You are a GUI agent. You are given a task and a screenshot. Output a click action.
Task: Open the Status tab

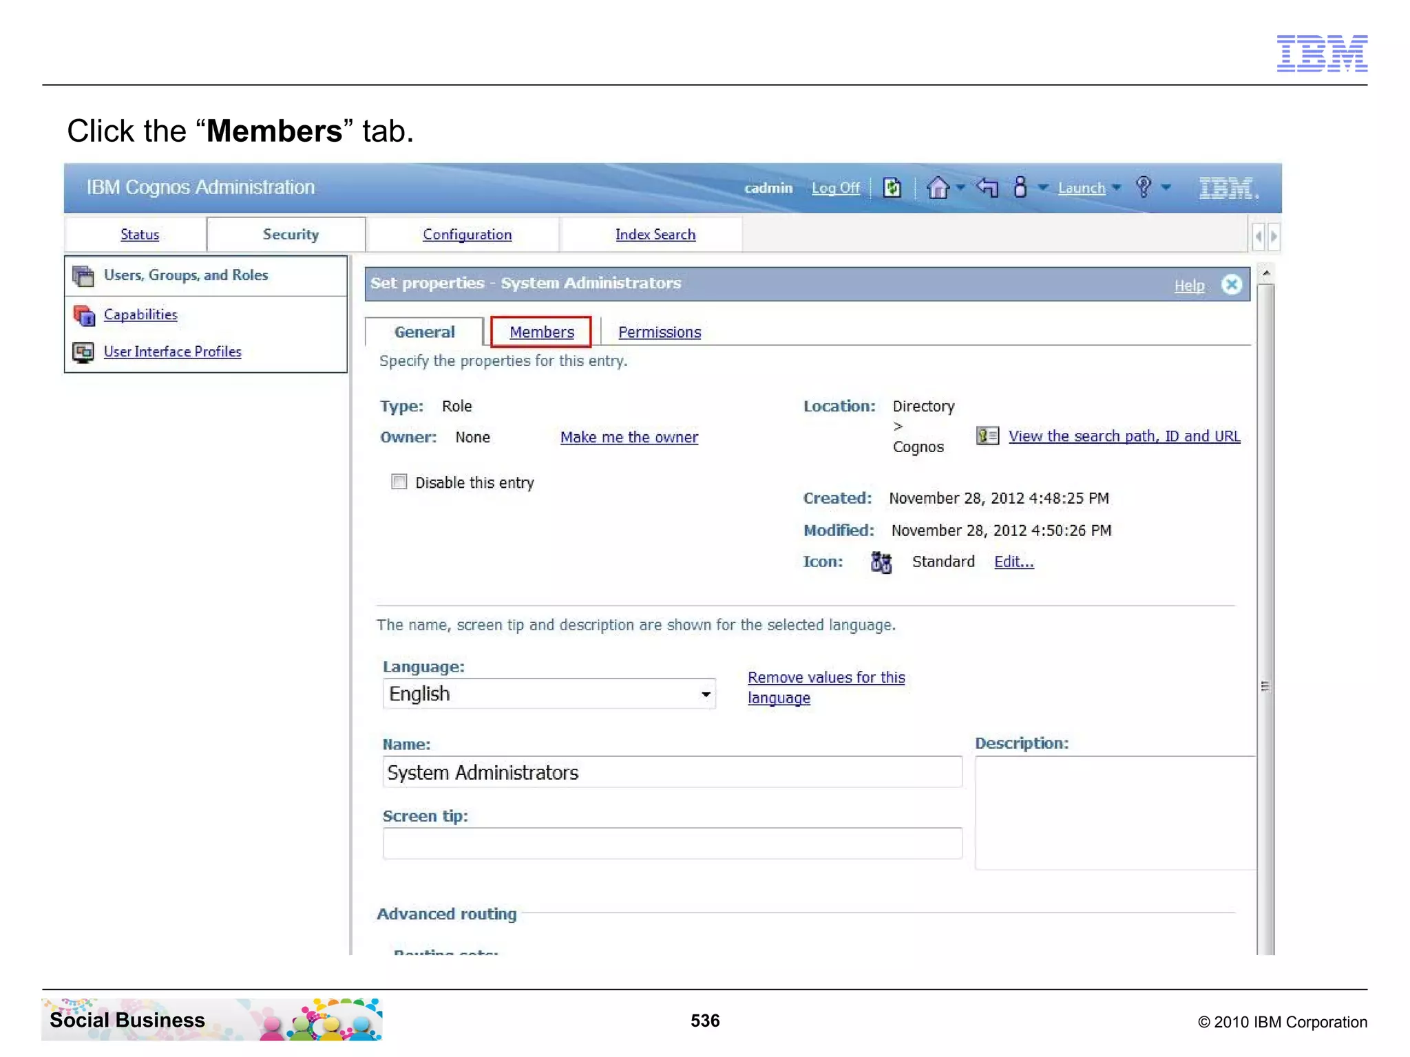coord(140,235)
